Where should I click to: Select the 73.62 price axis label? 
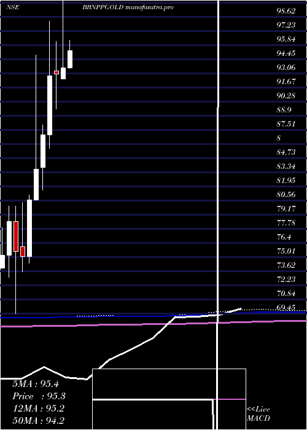[286, 265]
